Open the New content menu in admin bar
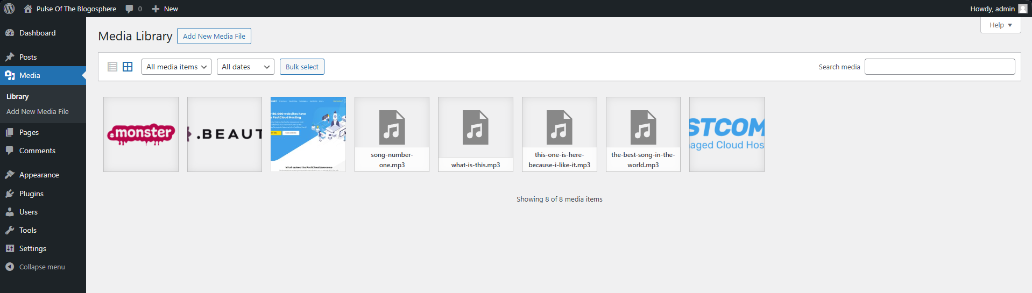Screen dimensions: 1032x293 tap(165, 9)
